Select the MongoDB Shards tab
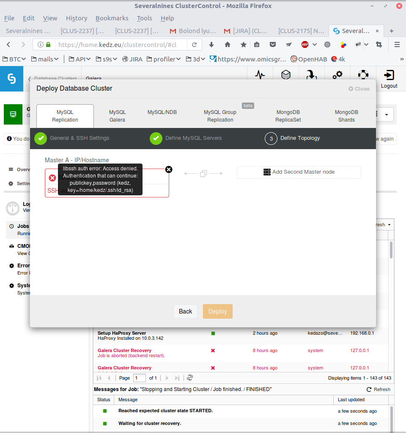Viewport: 406px width, 433px height. tap(346, 116)
